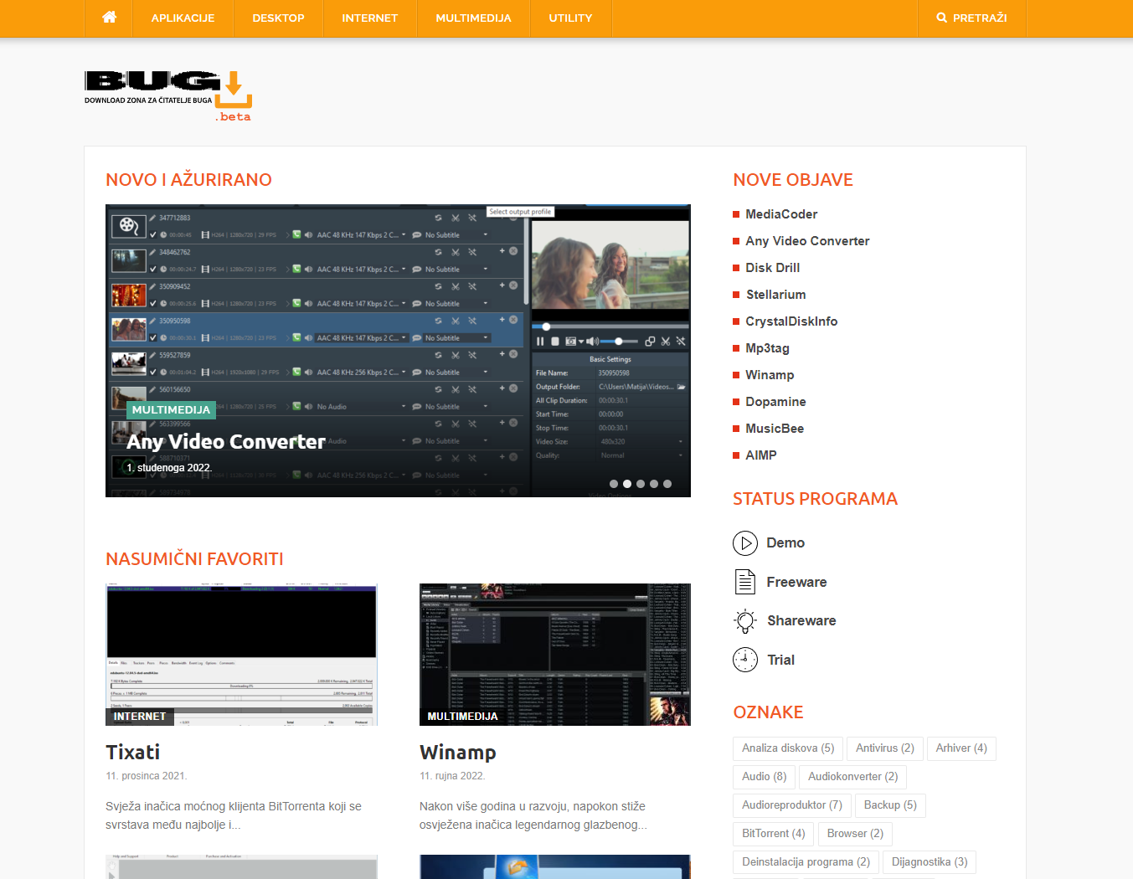1133x879 pixels.
Task: Open AIMP from Nove objave
Action: point(761,455)
